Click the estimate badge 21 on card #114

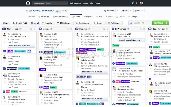pyautogui.click(x=4, y=51)
